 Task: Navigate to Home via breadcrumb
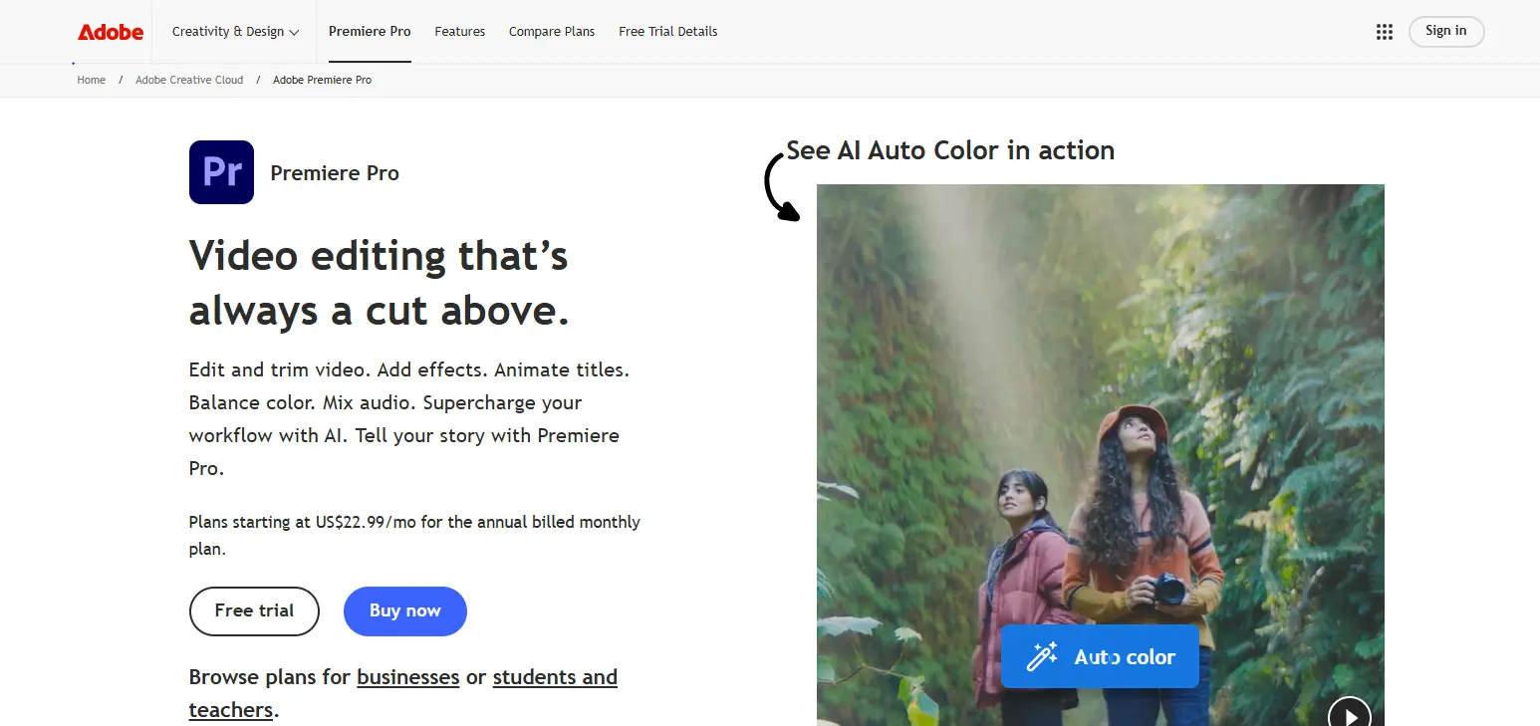(x=91, y=80)
